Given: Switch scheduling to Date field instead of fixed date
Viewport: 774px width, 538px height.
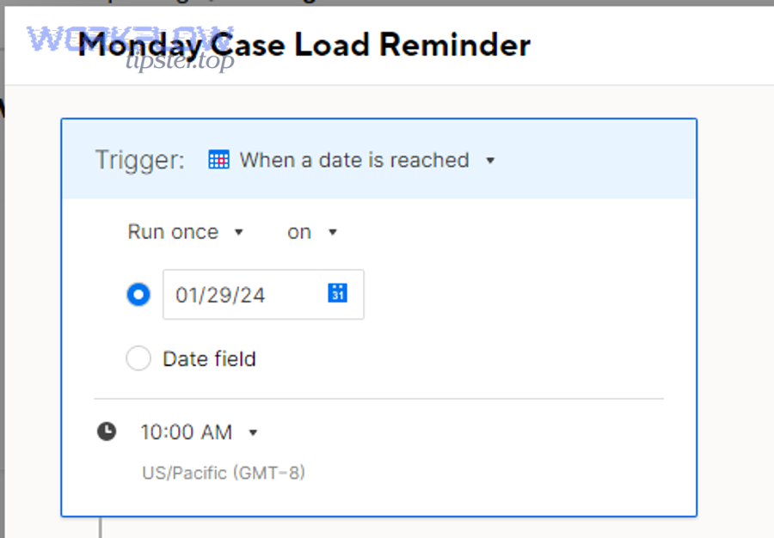Looking at the screenshot, I should [138, 358].
